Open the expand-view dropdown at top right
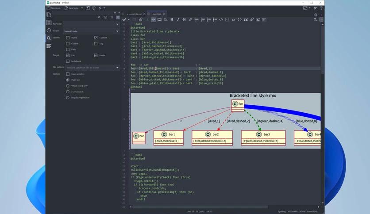This screenshot has height=214, width=370. pos(309,8)
